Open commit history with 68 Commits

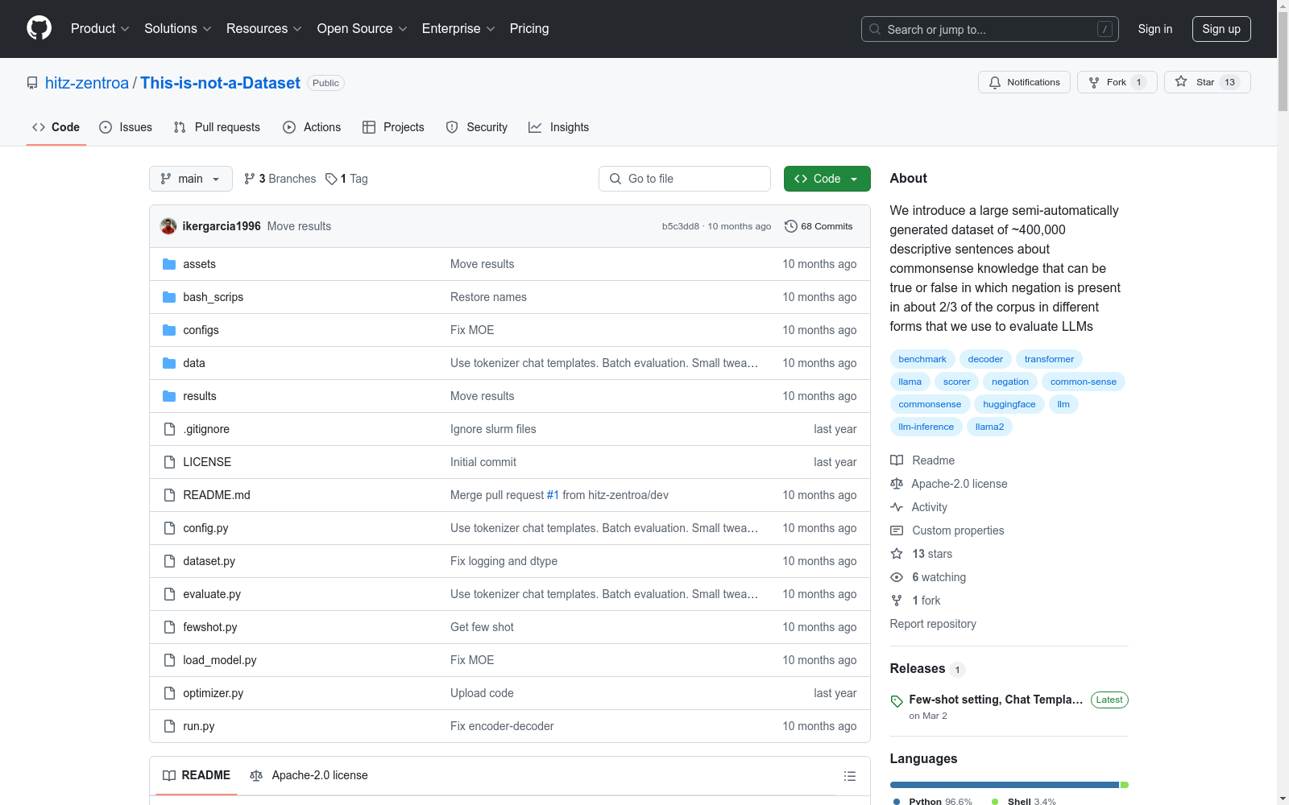tap(819, 226)
